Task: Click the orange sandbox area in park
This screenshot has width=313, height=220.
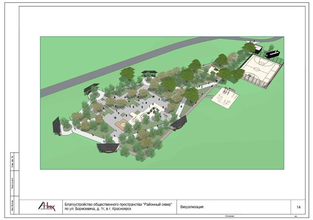Action: (x=121, y=124)
